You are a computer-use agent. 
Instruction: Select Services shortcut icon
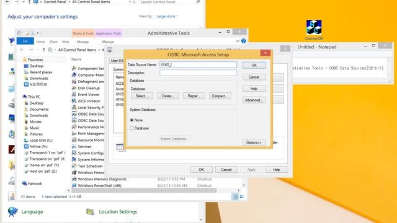coord(74,146)
